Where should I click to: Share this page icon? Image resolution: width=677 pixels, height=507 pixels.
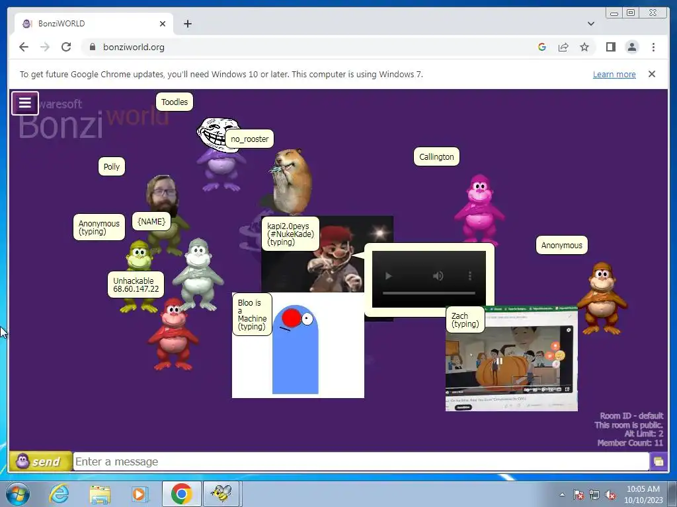563,47
